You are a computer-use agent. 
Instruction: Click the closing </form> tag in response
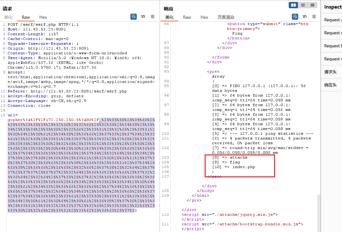click(x=221, y=58)
